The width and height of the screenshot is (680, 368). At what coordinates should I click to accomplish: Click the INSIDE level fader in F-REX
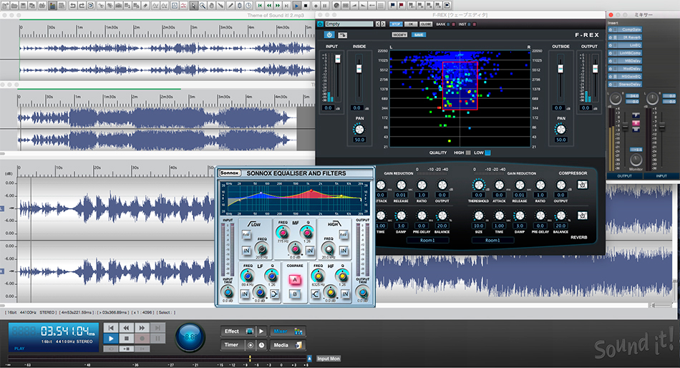click(359, 69)
